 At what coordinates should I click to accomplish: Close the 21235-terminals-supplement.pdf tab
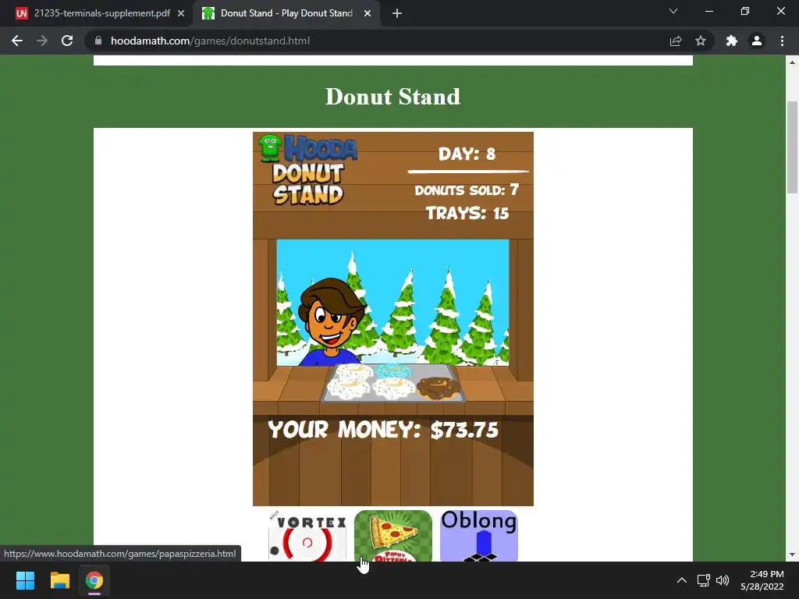pos(181,13)
